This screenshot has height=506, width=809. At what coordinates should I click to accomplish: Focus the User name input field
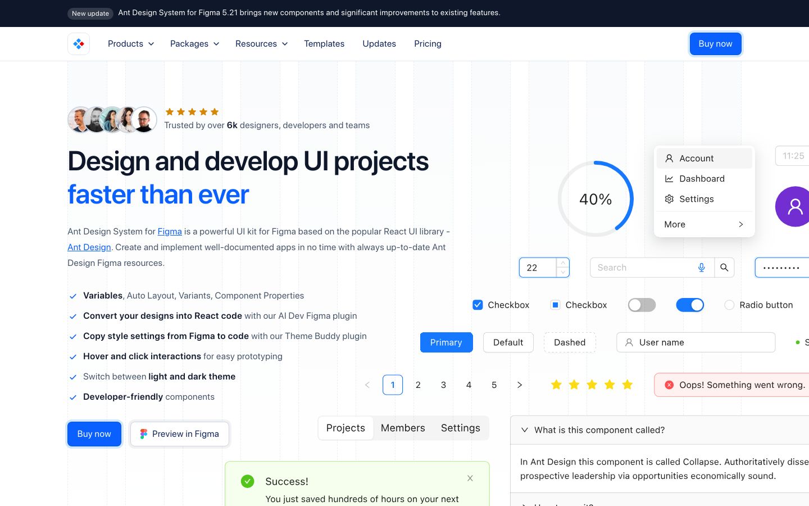tap(696, 342)
